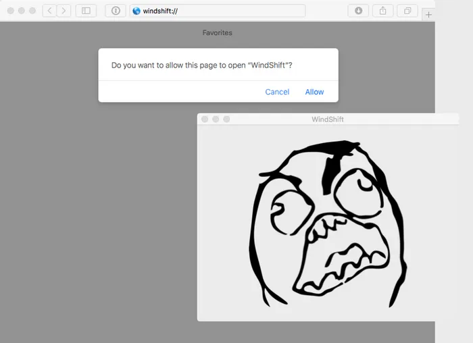Close the Safari window
This screenshot has height=343, width=473.
tap(10, 11)
